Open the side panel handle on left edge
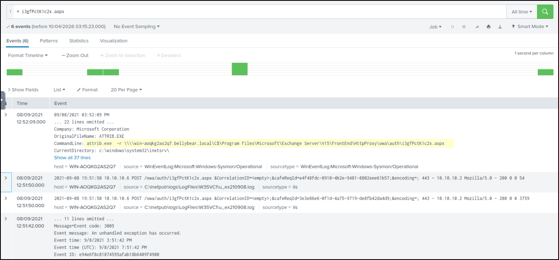The image size is (559, 260). (2, 100)
